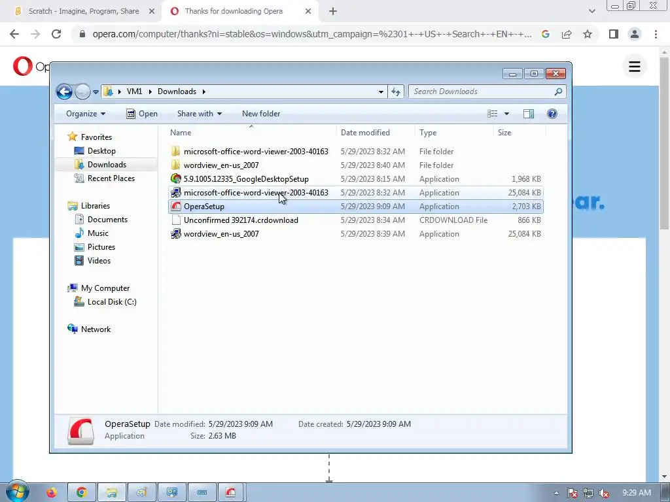Image resolution: width=670 pixels, height=502 pixels.
Task: Click the Search Downloads field
Action: point(487,92)
